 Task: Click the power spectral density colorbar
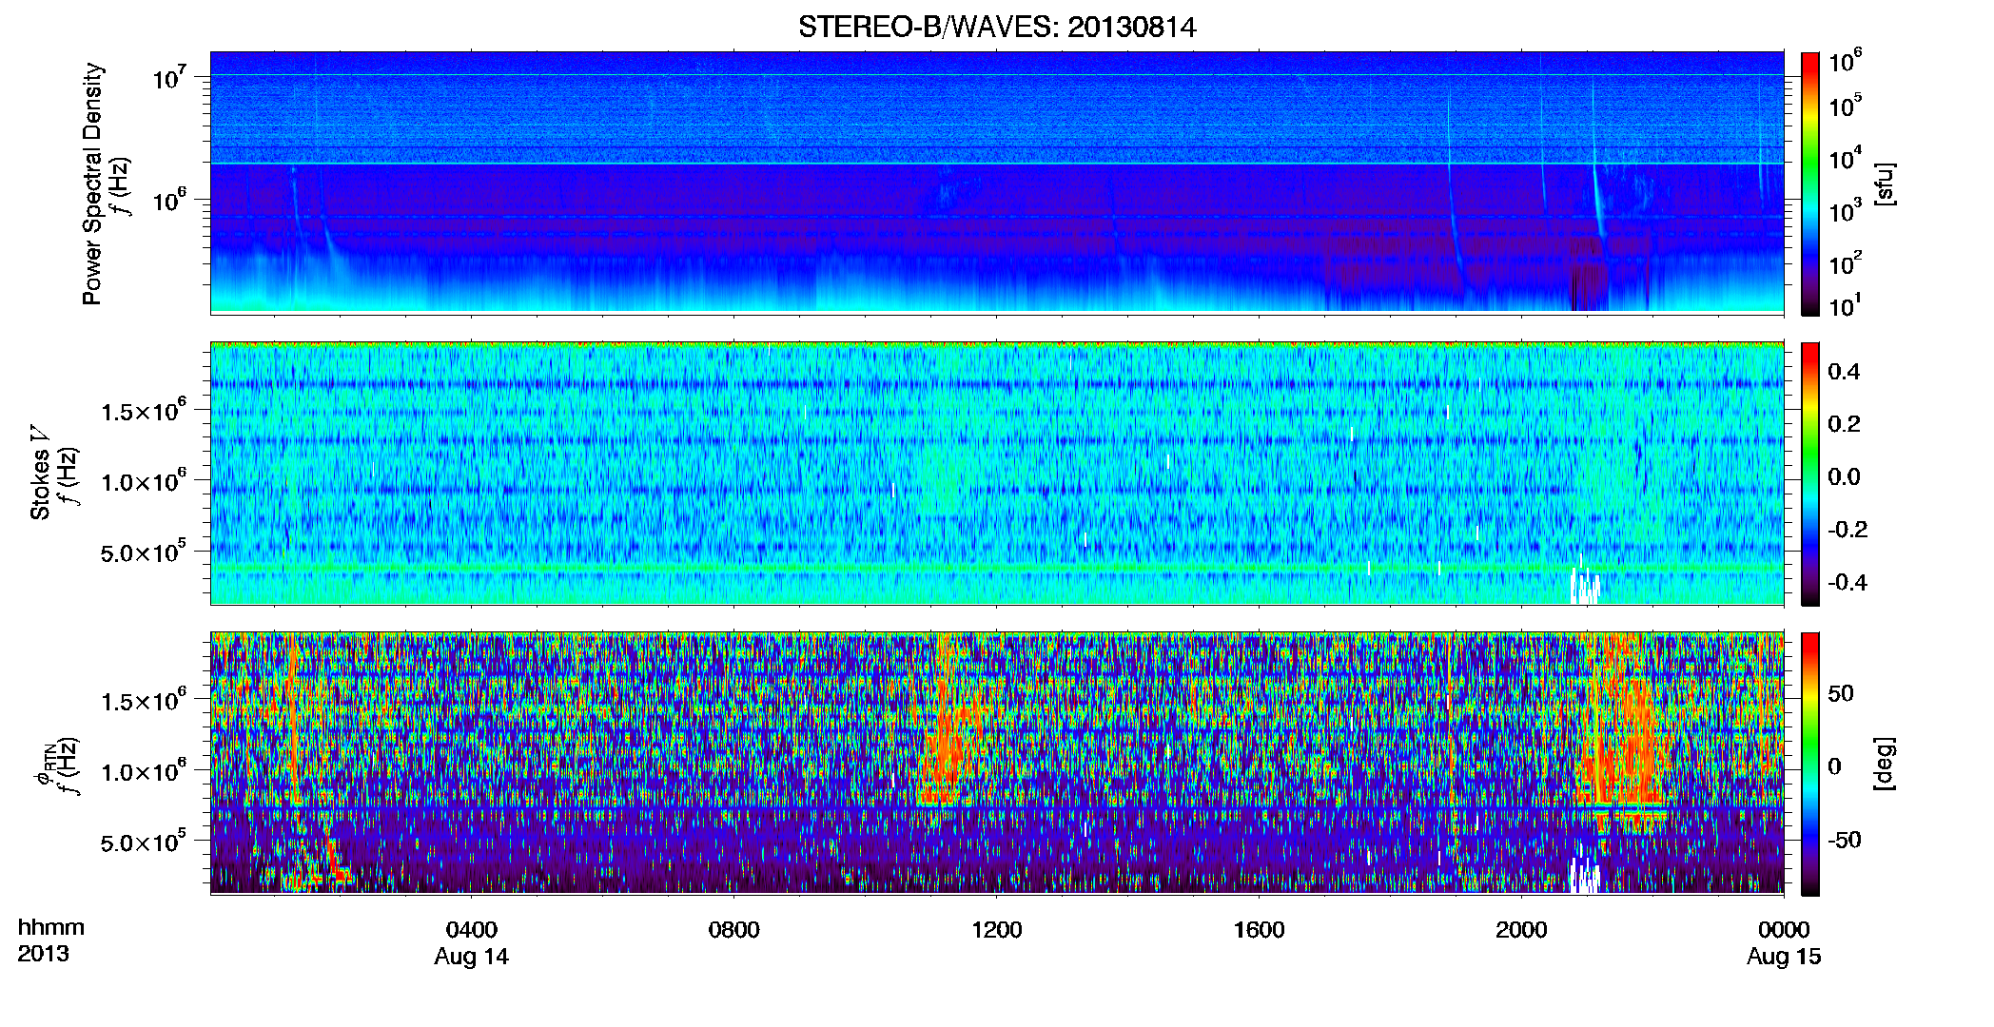[x=1810, y=184]
